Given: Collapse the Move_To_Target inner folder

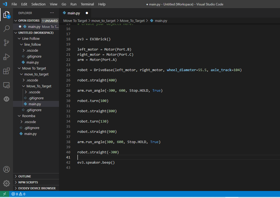Looking at the screenshot, I should pyautogui.click(x=24, y=86).
